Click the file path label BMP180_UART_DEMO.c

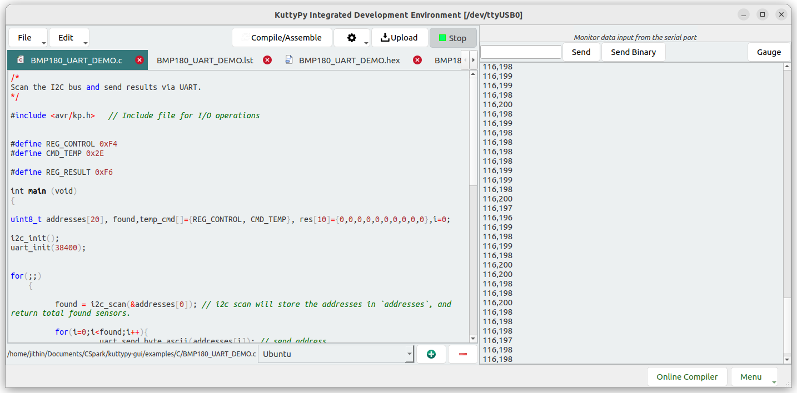coord(132,354)
